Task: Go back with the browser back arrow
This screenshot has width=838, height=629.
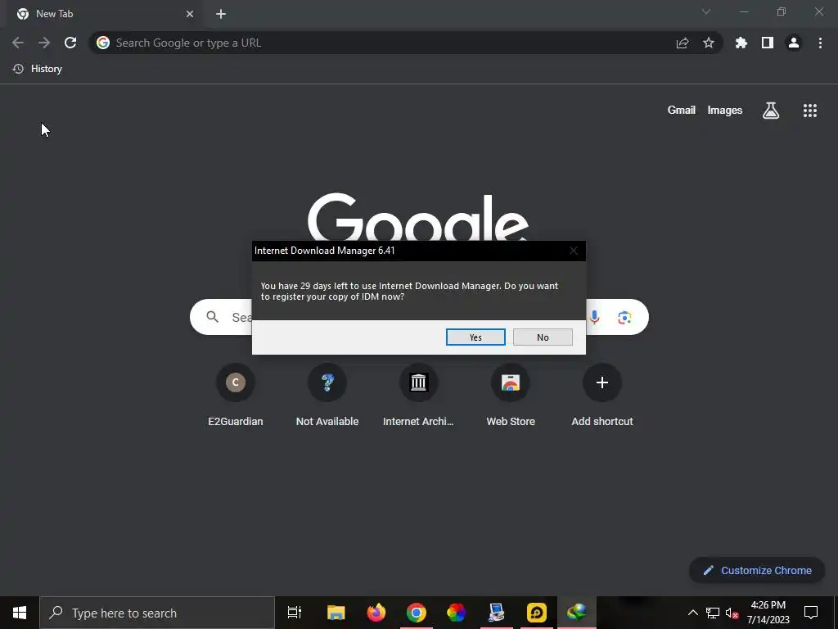Action: click(18, 43)
